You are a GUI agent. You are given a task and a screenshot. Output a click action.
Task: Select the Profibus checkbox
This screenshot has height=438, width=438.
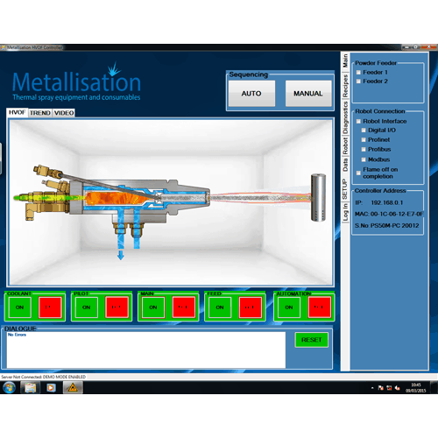pyautogui.click(x=364, y=150)
